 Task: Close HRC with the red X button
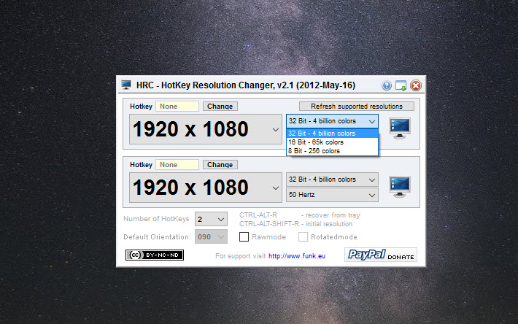[416, 85]
